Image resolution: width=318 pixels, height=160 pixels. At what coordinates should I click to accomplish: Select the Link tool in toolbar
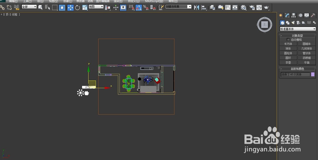[2, 8]
